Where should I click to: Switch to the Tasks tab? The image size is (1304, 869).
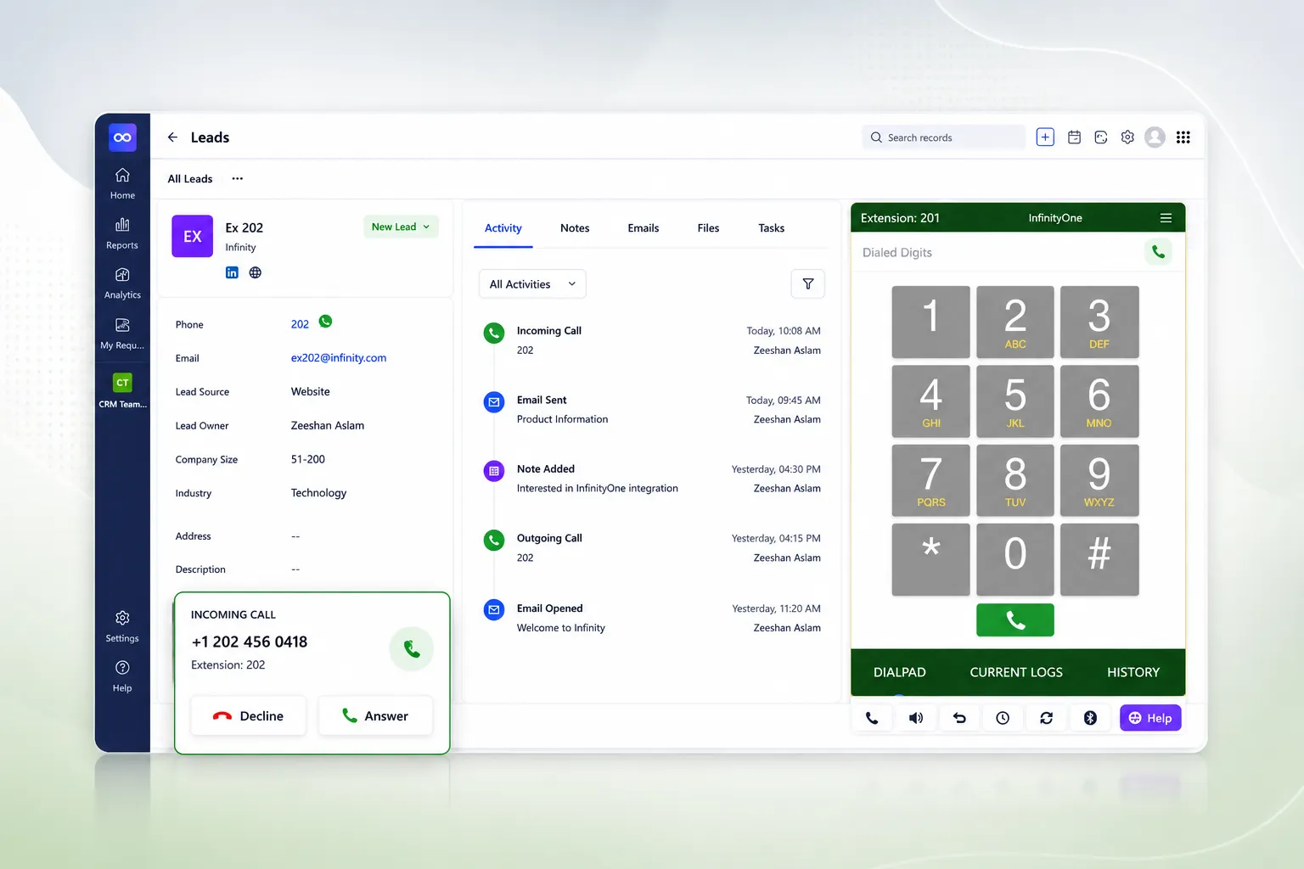[772, 228]
